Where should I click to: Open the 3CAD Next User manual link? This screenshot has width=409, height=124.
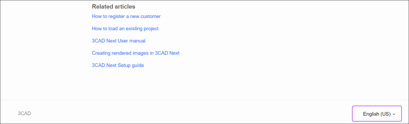tap(119, 41)
